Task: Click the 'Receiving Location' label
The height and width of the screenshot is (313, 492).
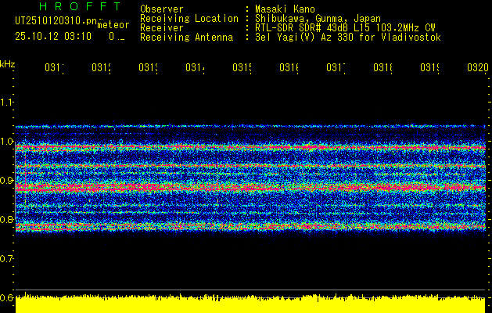Action: pos(189,19)
